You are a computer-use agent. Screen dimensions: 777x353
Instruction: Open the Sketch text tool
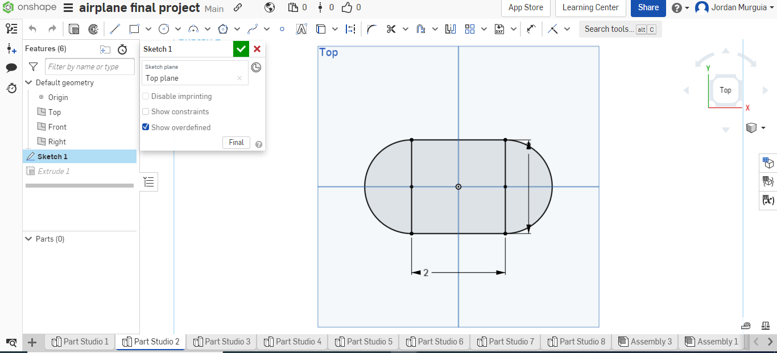pos(301,28)
